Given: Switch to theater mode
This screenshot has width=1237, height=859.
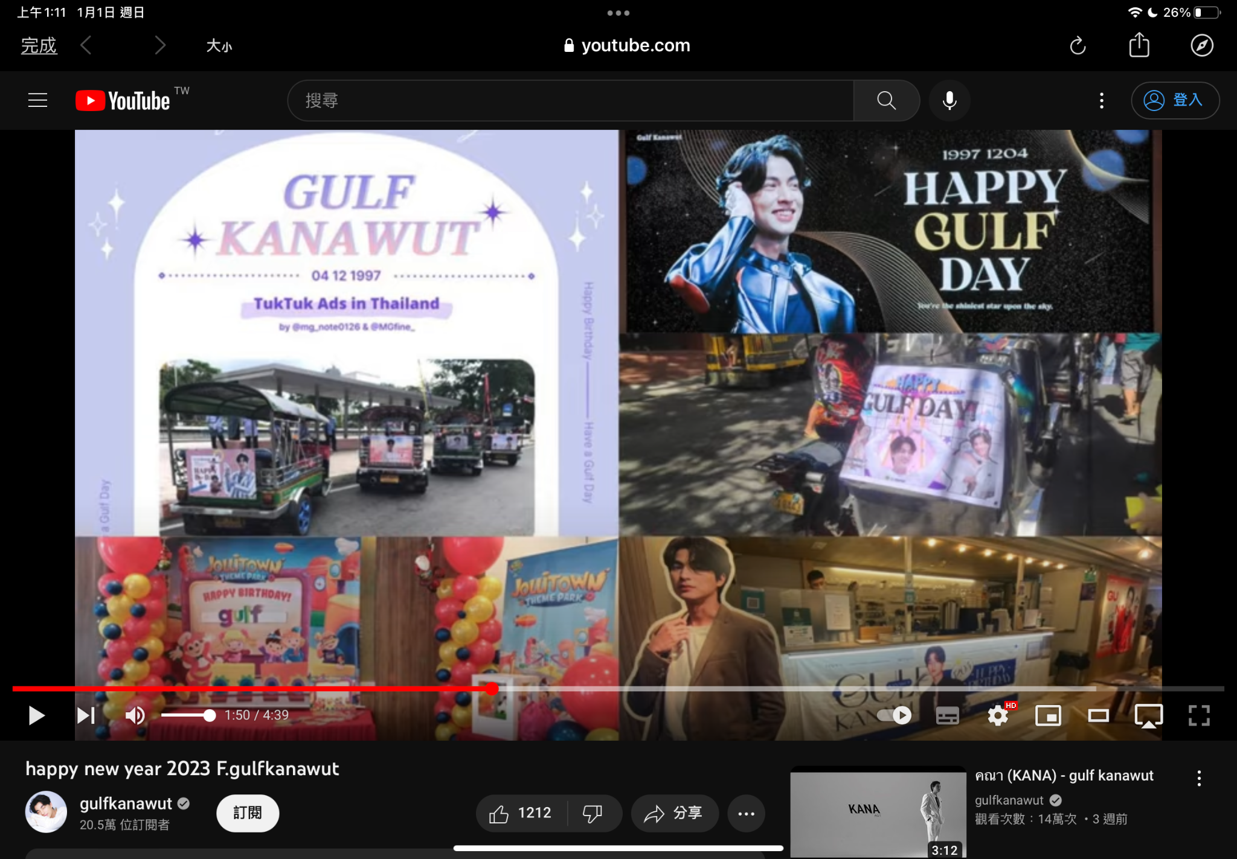Looking at the screenshot, I should [1098, 716].
